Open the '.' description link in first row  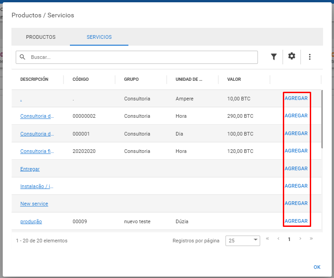21,99
